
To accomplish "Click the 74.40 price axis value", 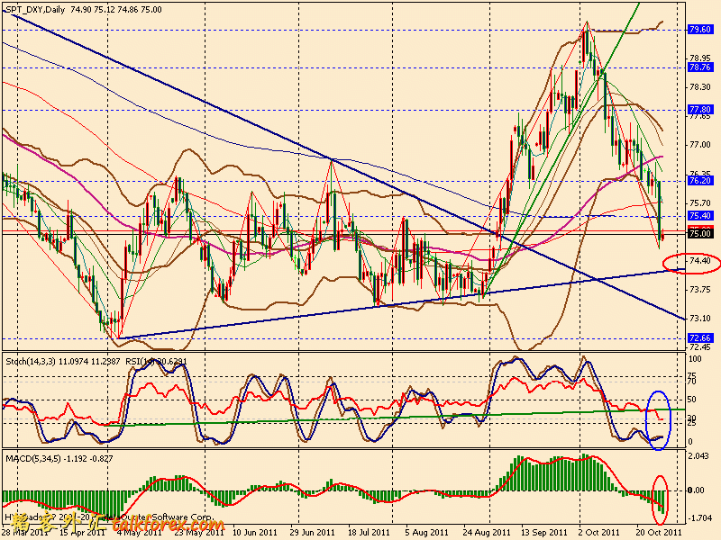I will (700, 261).
